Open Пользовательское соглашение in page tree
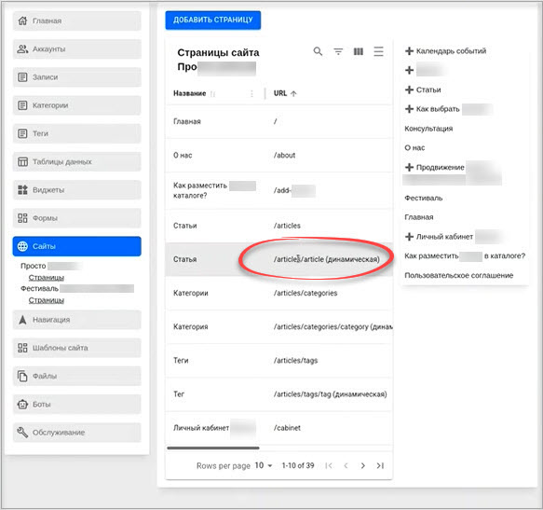 point(459,275)
